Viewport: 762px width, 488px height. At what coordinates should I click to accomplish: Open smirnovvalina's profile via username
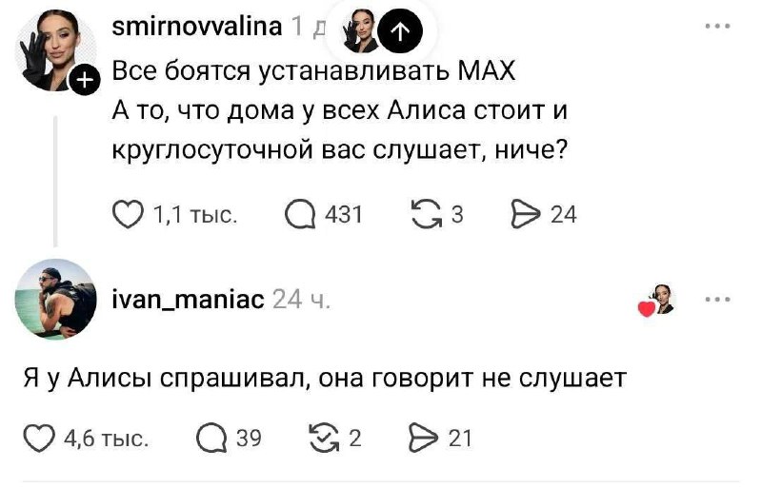(x=197, y=27)
